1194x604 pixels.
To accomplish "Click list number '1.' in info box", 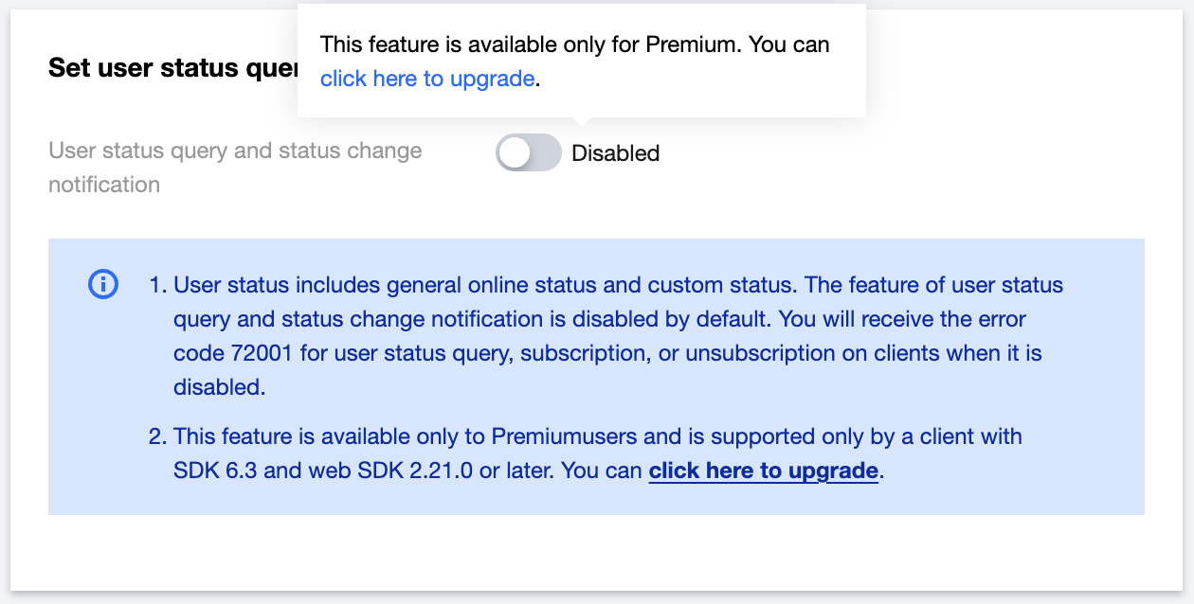I will (158, 285).
